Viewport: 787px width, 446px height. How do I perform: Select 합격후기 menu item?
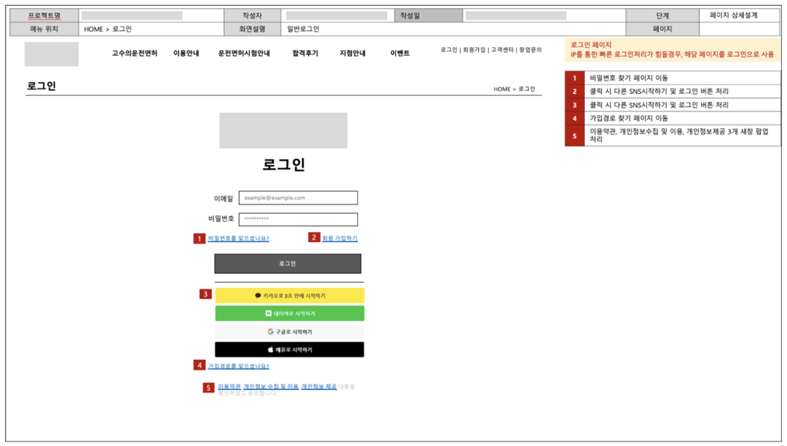coord(305,53)
